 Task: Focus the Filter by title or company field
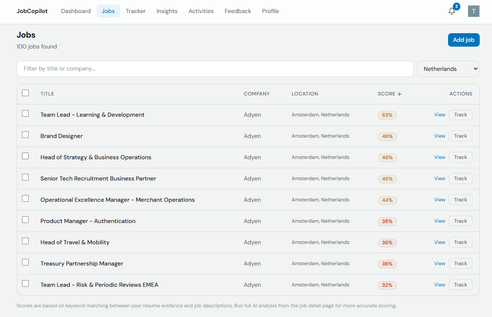point(215,69)
